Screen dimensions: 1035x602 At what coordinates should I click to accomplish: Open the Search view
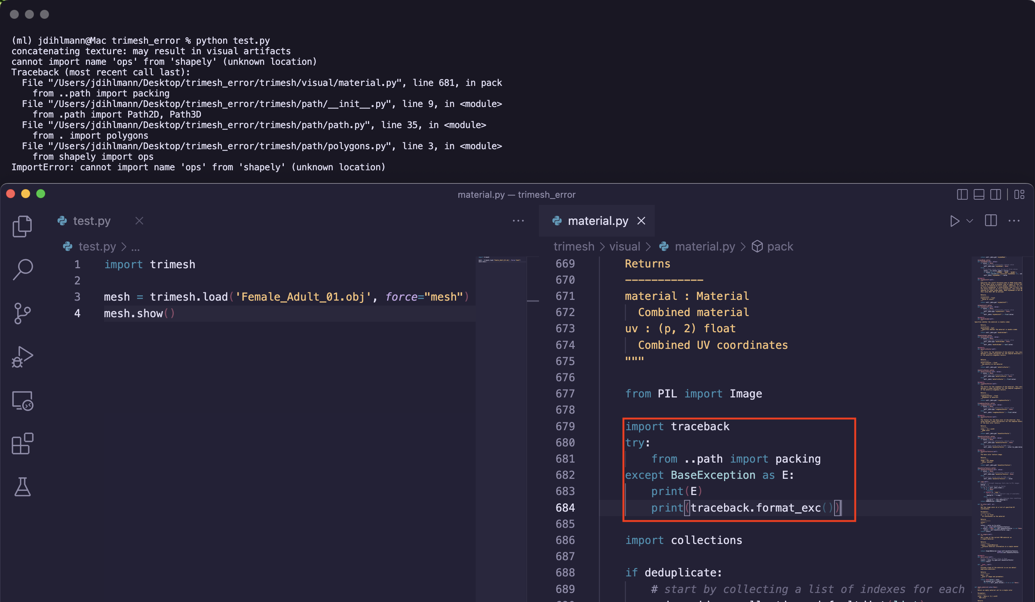pos(23,270)
